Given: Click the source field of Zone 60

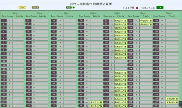Looking at the screenshot, I should click(60, 61).
